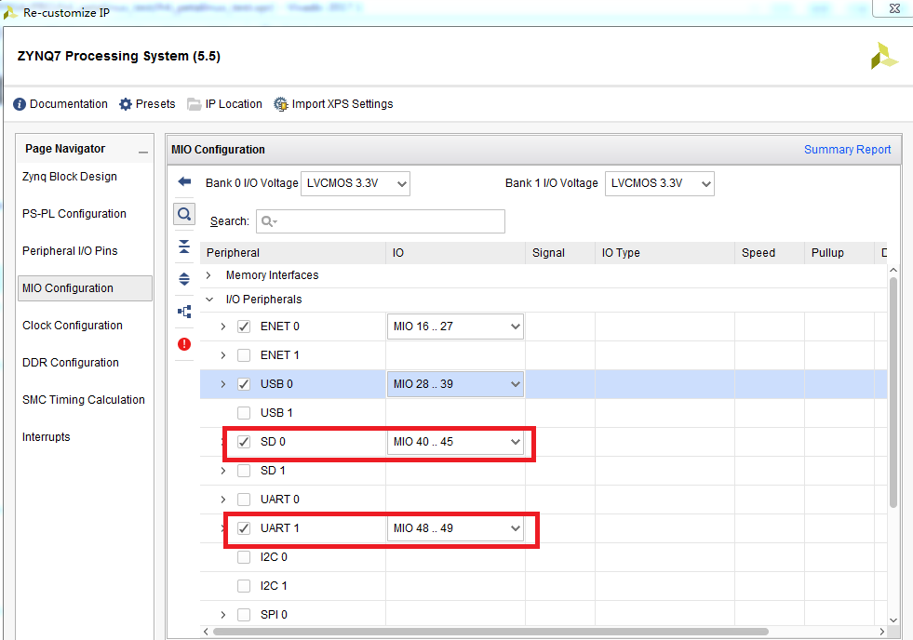The height and width of the screenshot is (640, 913).
Task: Open the Summary Report link
Action: click(x=847, y=150)
